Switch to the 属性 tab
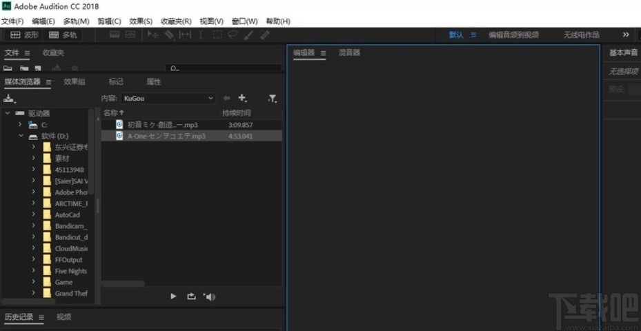This screenshot has height=331, width=641. click(154, 82)
